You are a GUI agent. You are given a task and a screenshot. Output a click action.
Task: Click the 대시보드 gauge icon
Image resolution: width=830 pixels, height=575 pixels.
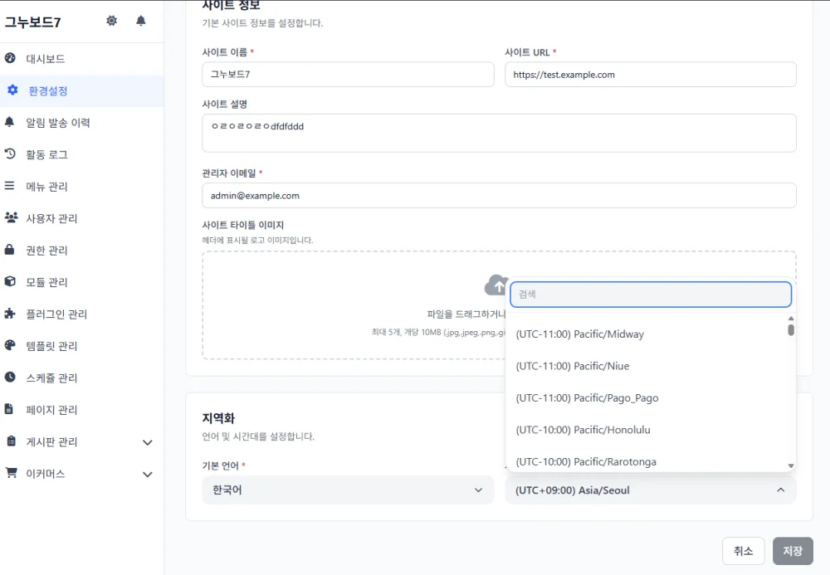point(10,58)
